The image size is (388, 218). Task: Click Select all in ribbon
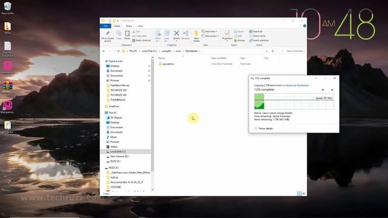(x=256, y=31)
